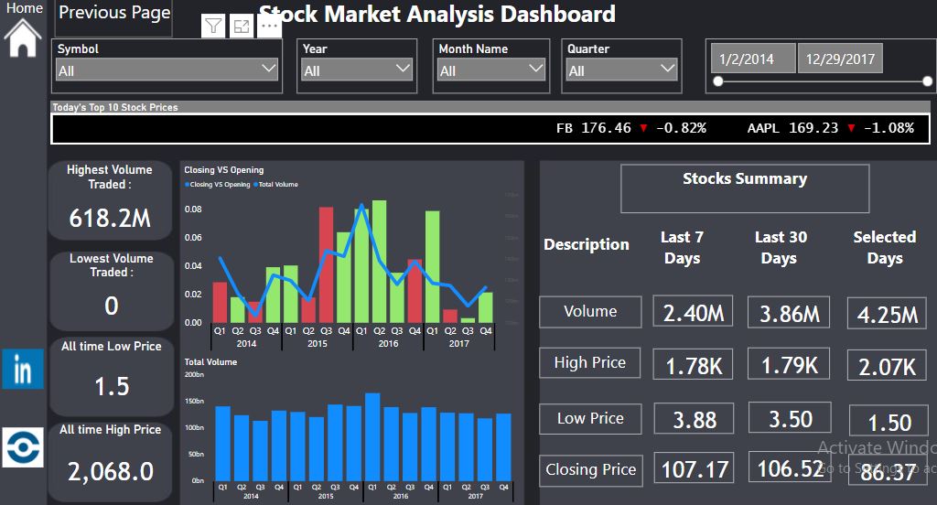
Task: Click the blue circular logo icon in the sidebar
Action: point(23,447)
